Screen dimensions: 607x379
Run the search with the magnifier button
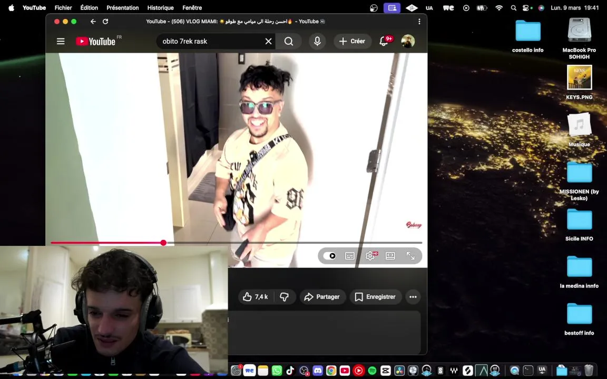point(289,42)
